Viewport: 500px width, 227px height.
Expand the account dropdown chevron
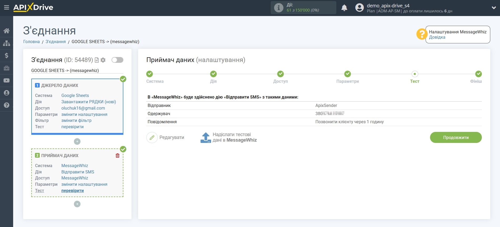coord(494,8)
